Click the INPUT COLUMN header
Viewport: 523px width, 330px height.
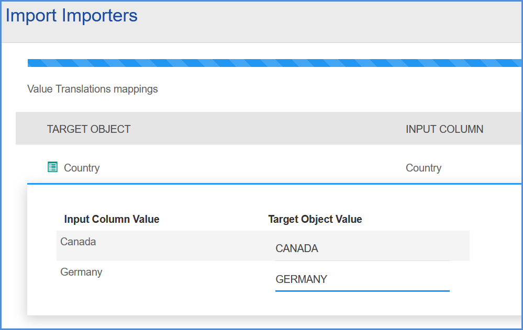(x=444, y=129)
